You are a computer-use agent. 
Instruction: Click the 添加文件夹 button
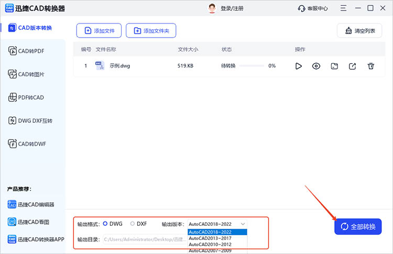point(151,30)
